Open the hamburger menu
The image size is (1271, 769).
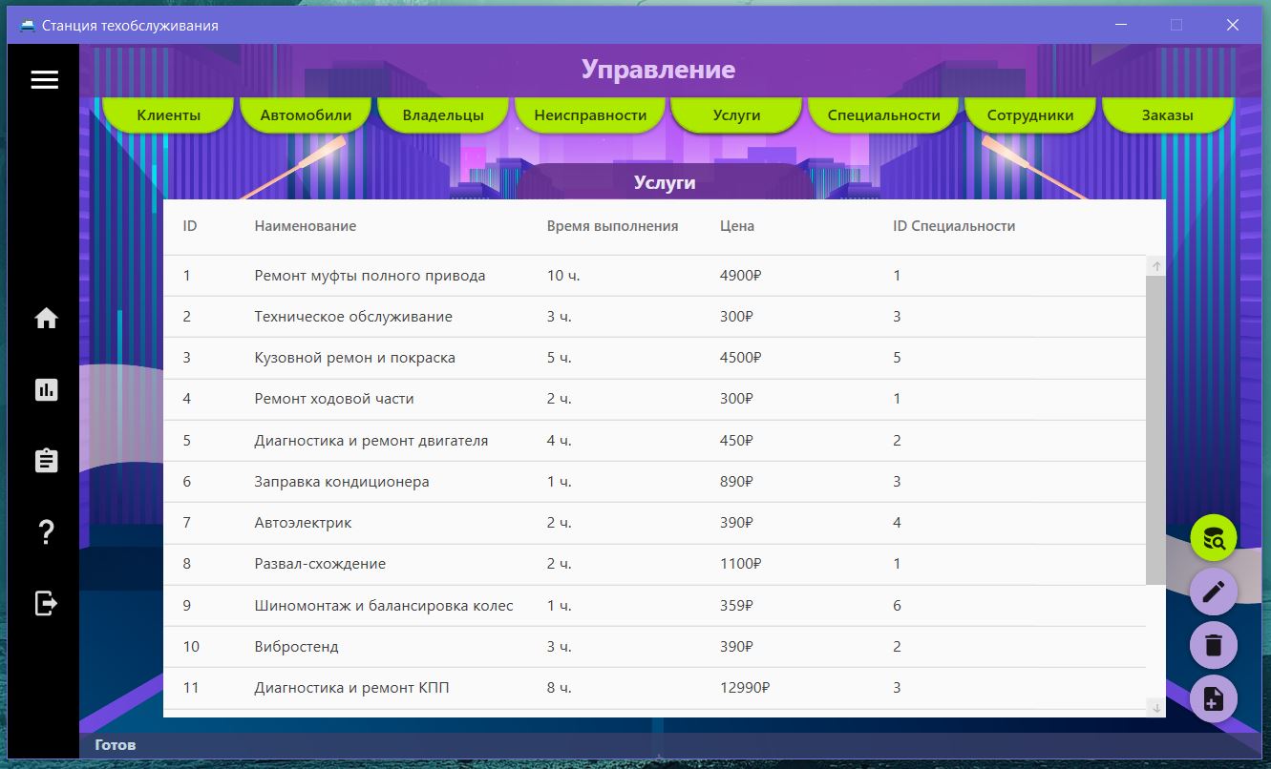tap(45, 80)
